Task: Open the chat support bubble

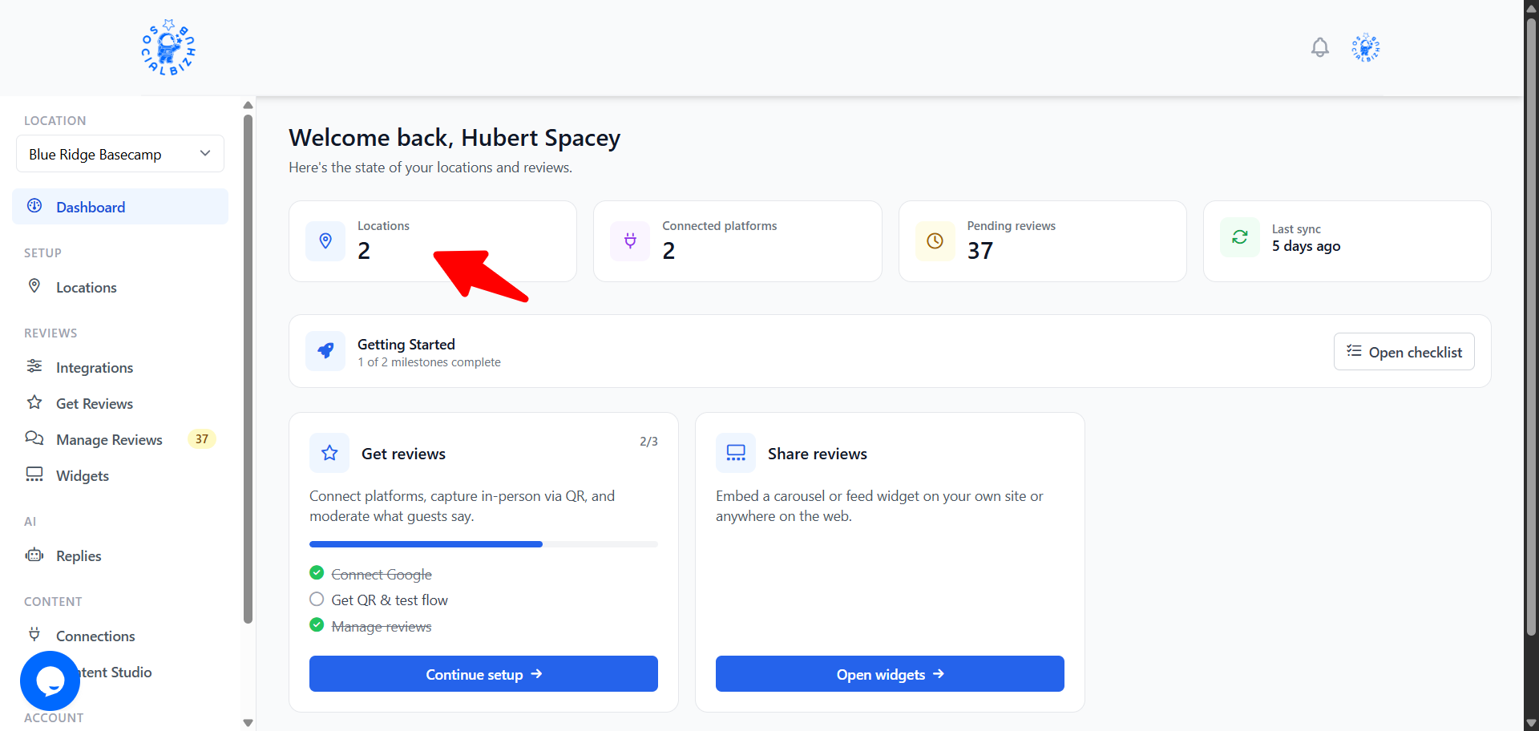Action: click(50, 681)
